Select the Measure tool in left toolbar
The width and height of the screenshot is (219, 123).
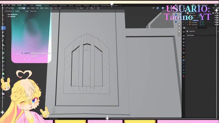[x=3, y=45]
